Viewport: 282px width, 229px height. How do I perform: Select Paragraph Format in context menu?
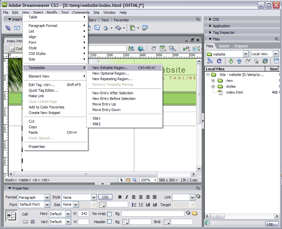[56, 26]
